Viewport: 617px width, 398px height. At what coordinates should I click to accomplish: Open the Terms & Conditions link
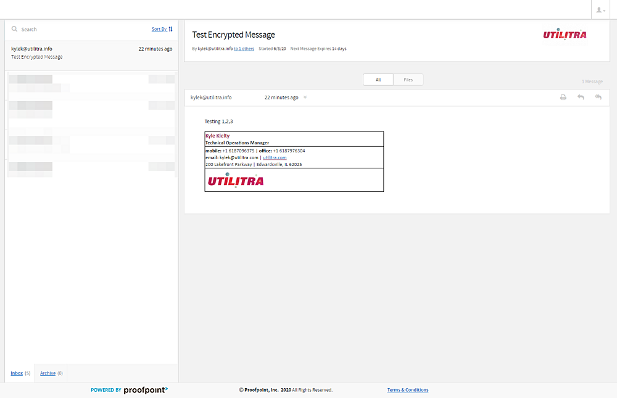coord(407,390)
